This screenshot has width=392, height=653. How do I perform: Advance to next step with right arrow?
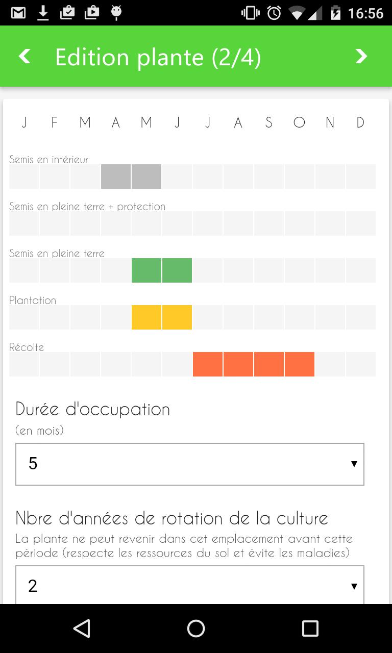click(x=361, y=56)
